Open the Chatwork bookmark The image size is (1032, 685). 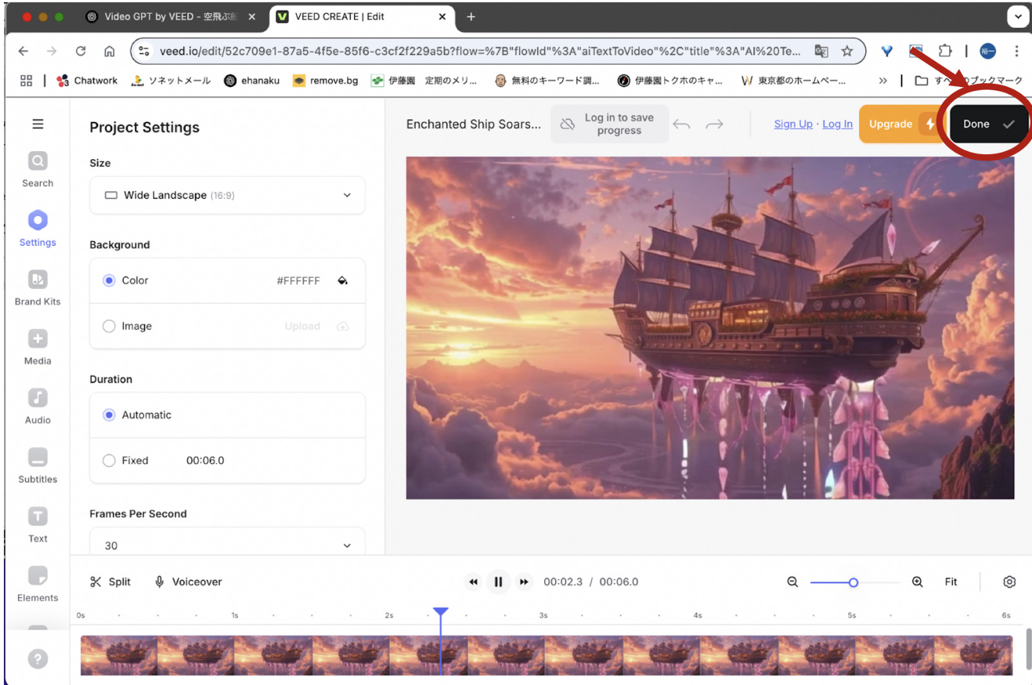(x=87, y=81)
